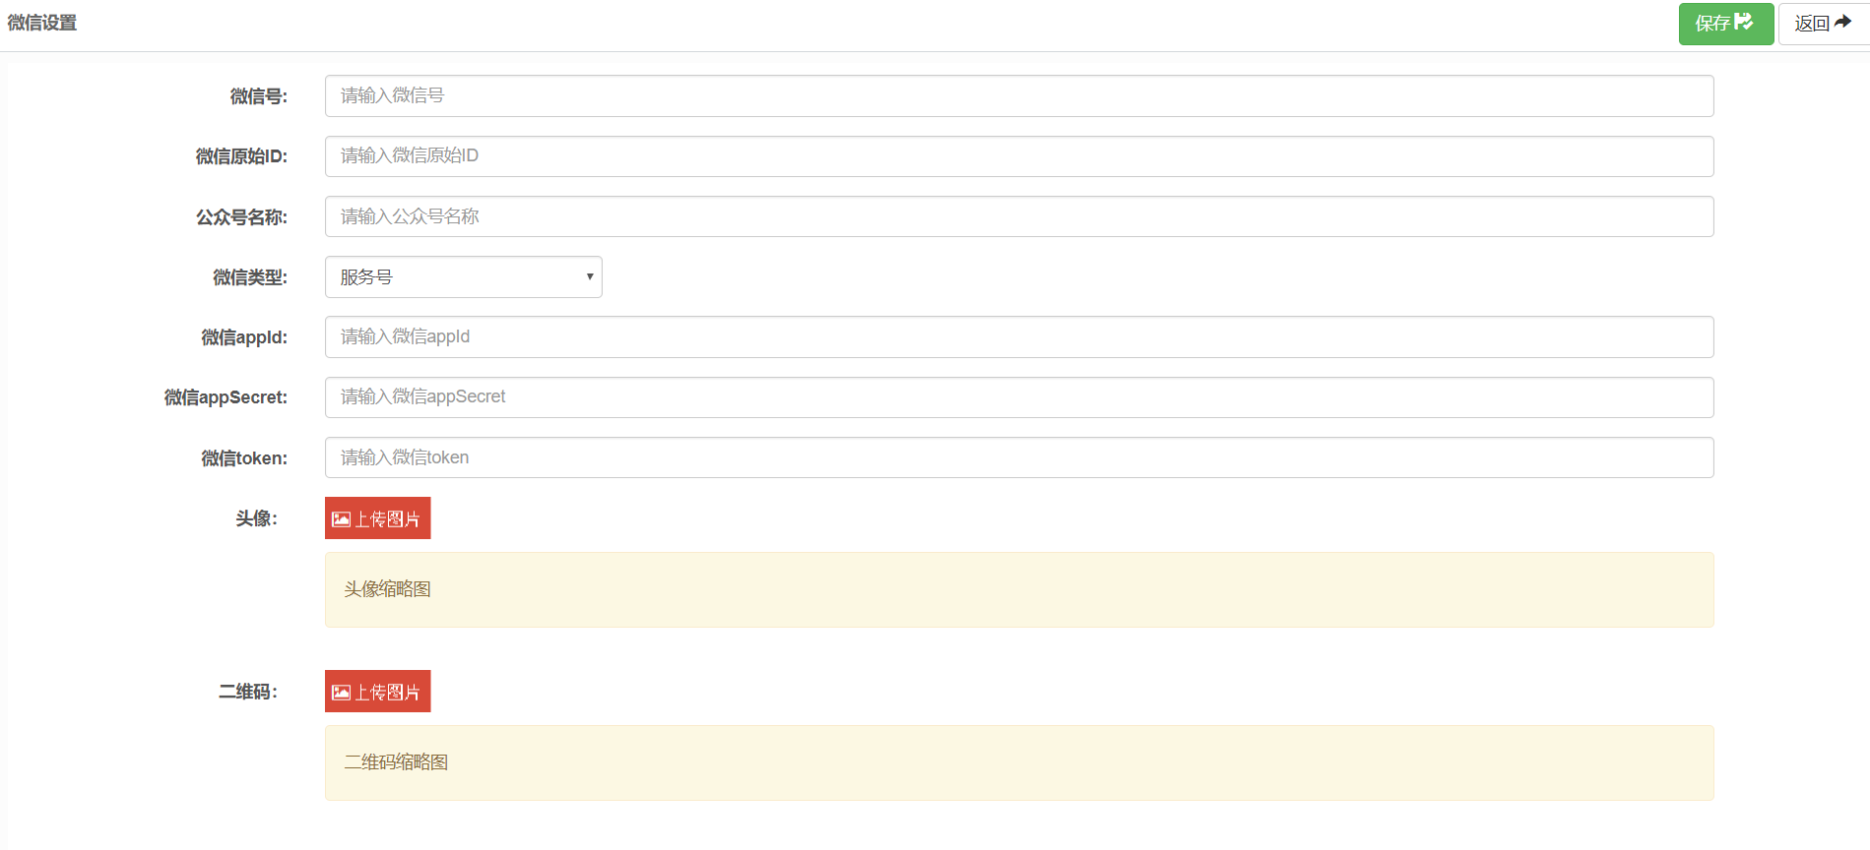Click the 头像缩略图 preview area
This screenshot has height=850, width=1870.
[x=1019, y=590]
